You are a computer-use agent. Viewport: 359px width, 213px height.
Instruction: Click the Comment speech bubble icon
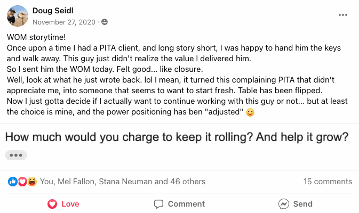click(x=158, y=204)
